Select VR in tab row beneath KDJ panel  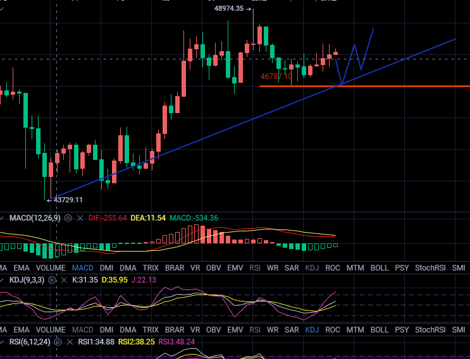195,330
